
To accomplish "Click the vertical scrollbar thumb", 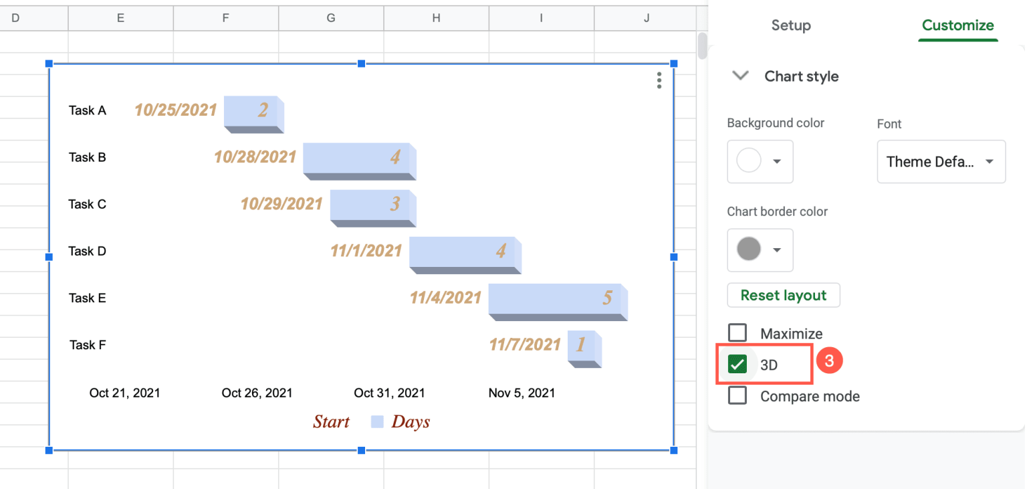I will pos(702,47).
